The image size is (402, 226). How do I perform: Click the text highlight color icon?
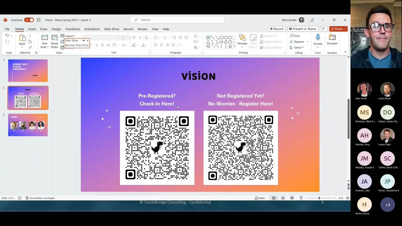tap(134, 45)
